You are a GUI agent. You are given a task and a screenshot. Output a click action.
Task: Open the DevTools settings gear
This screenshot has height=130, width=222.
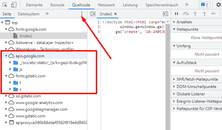click(219, 5)
